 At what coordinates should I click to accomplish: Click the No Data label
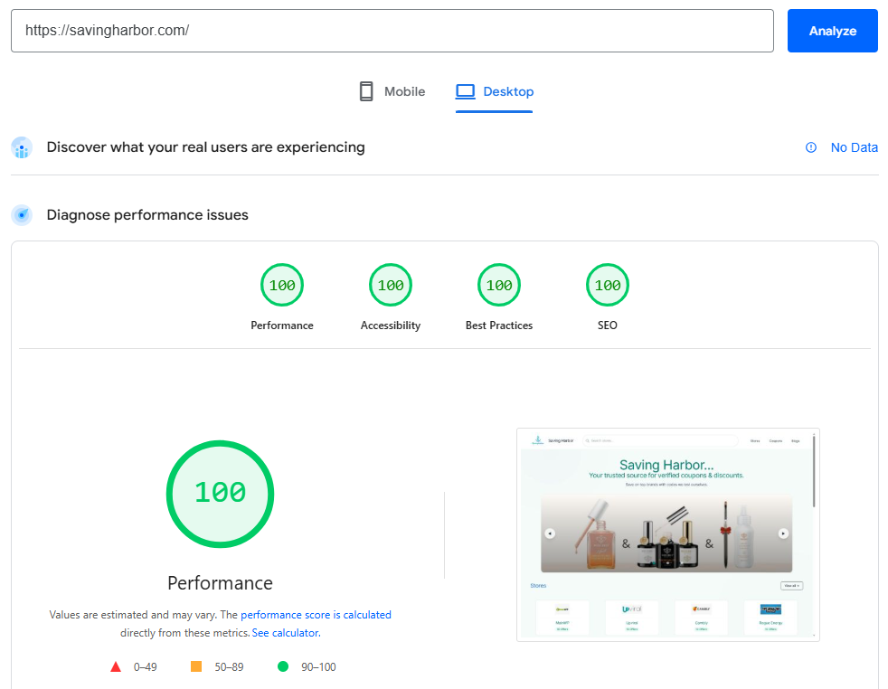tap(854, 147)
